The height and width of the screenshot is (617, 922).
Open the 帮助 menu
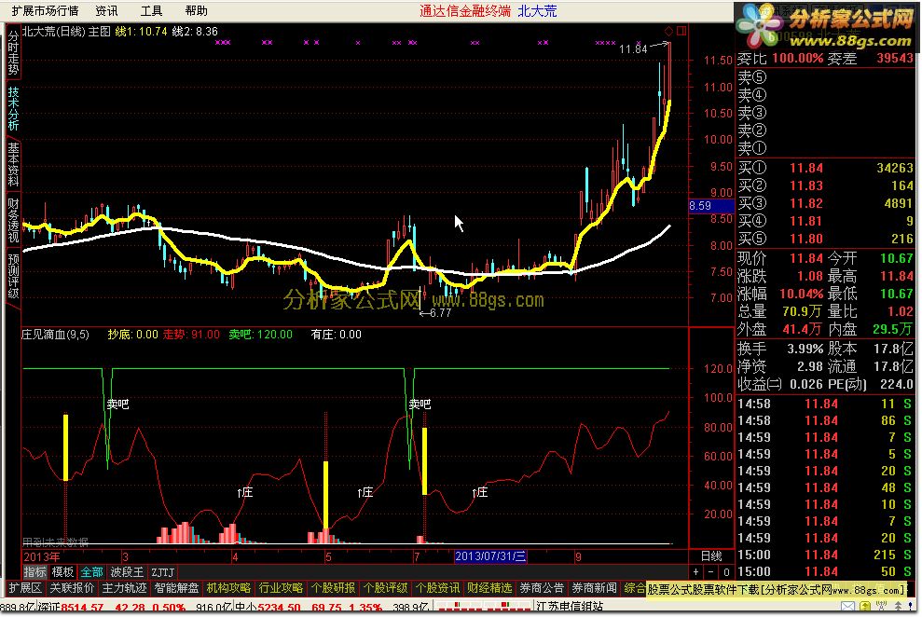[x=197, y=10]
